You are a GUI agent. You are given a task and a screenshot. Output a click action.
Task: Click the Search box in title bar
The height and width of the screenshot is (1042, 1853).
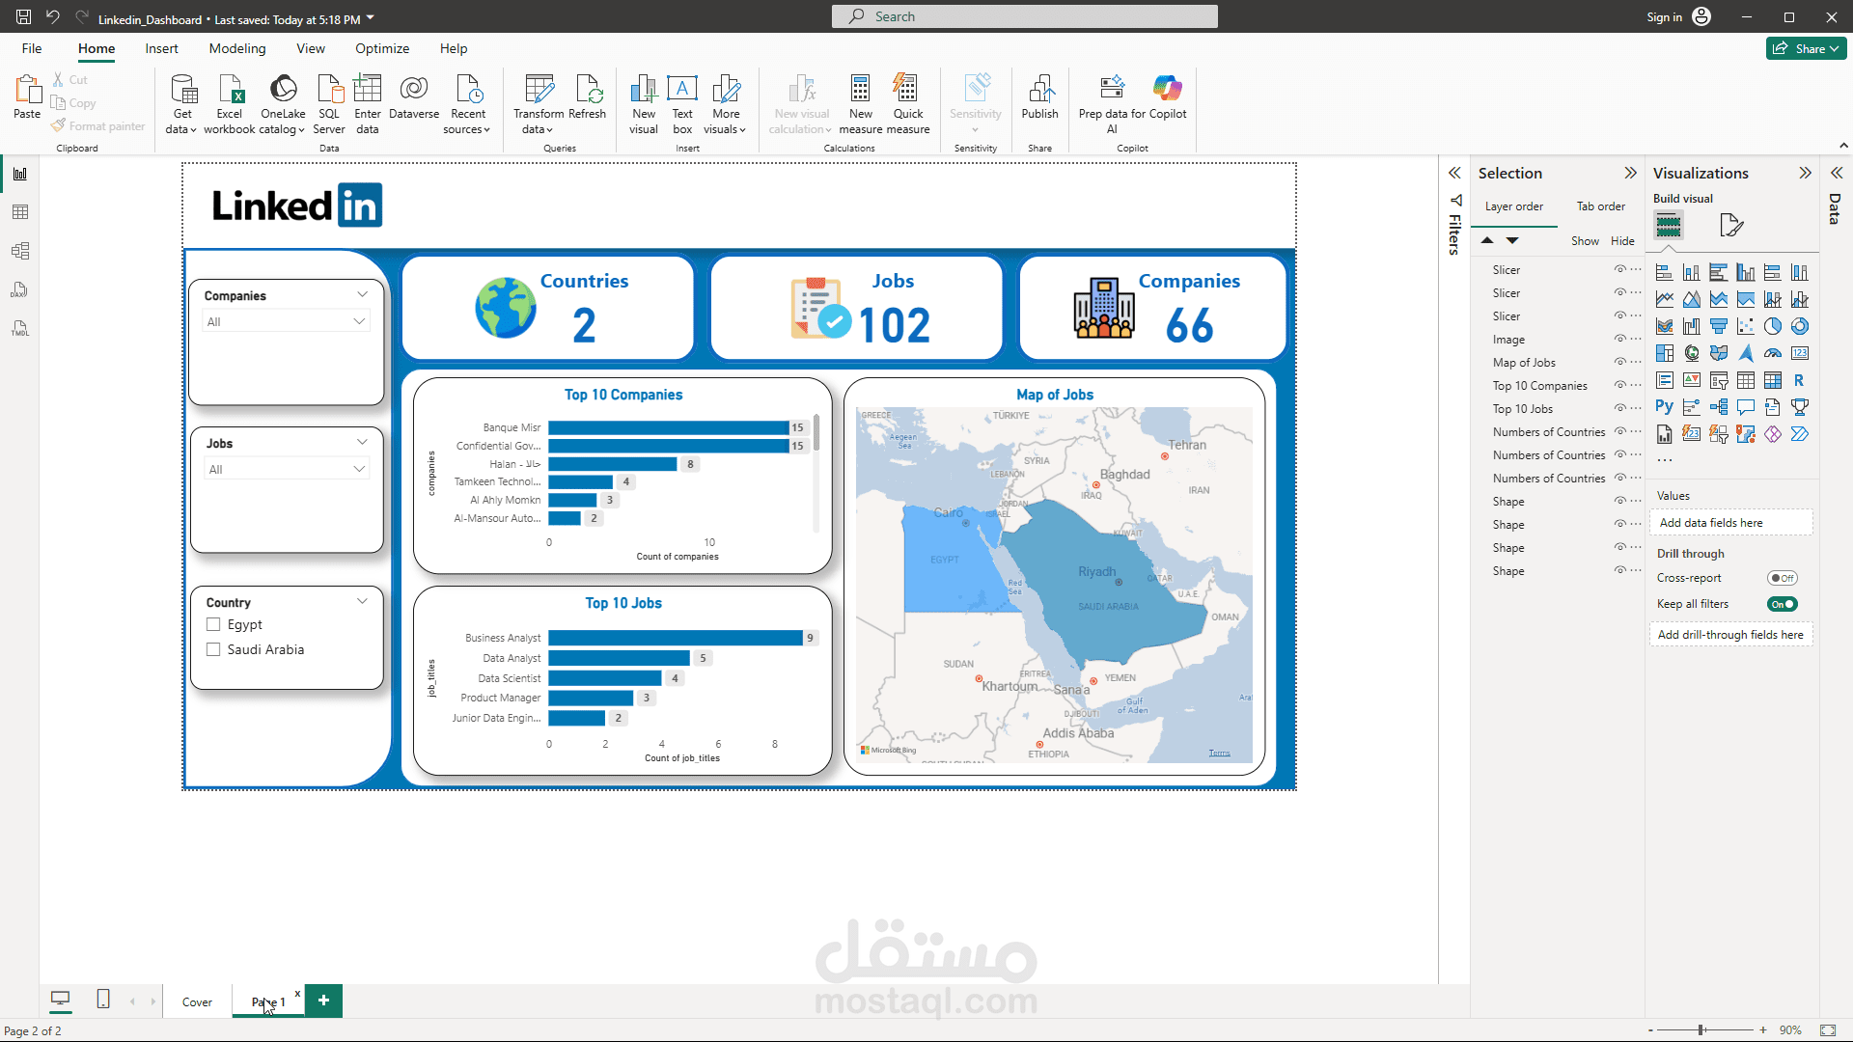coord(1025,16)
